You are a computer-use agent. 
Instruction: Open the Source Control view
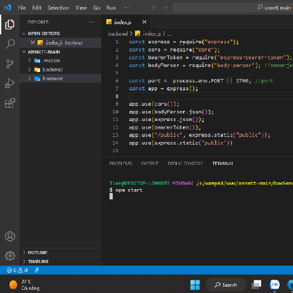[10, 64]
